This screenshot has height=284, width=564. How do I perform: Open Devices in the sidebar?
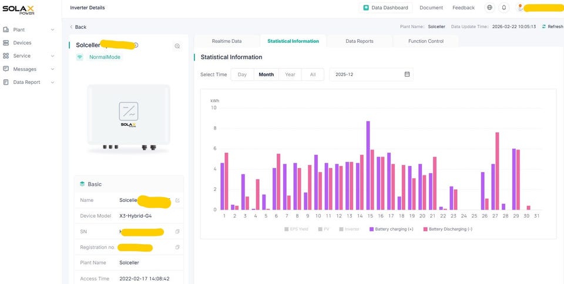pos(22,43)
